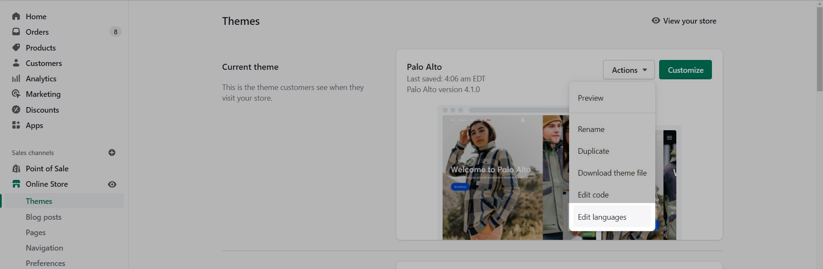Viewport: 823px width, 269px height.
Task: Expand the Actions dropdown button
Action: (628, 70)
